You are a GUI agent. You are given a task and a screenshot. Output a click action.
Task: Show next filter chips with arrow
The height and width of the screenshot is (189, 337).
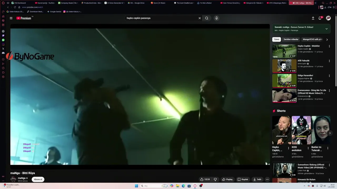pos(327,40)
